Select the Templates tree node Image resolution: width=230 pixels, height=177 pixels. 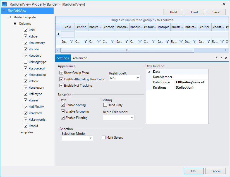pyautogui.click(x=26, y=132)
